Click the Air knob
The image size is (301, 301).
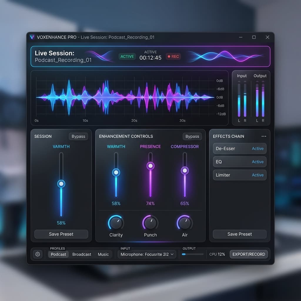185,223
